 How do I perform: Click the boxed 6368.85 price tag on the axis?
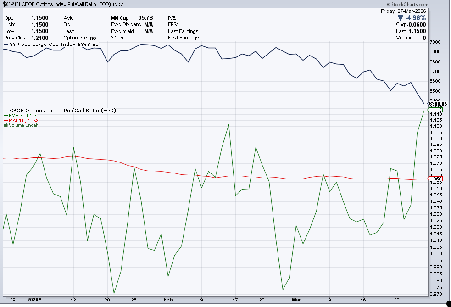pos(438,104)
